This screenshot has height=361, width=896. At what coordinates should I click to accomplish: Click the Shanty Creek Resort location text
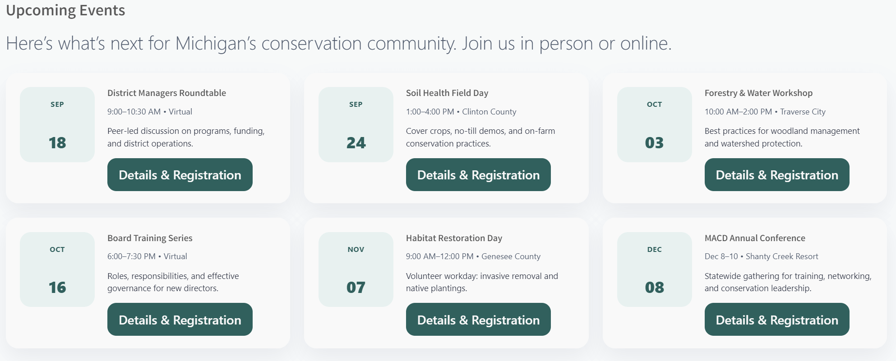click(x=782, y=256)
